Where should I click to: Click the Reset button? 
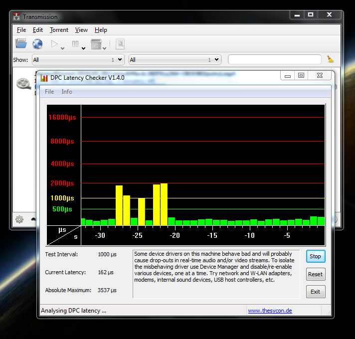pos(316,274)
